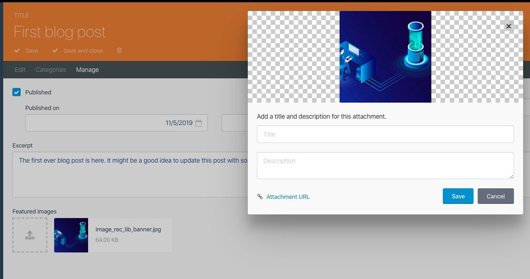The width and height of the screenshot is (530, 279).
Task: Click the trash delete icon in header
Action: pos(119,50)
